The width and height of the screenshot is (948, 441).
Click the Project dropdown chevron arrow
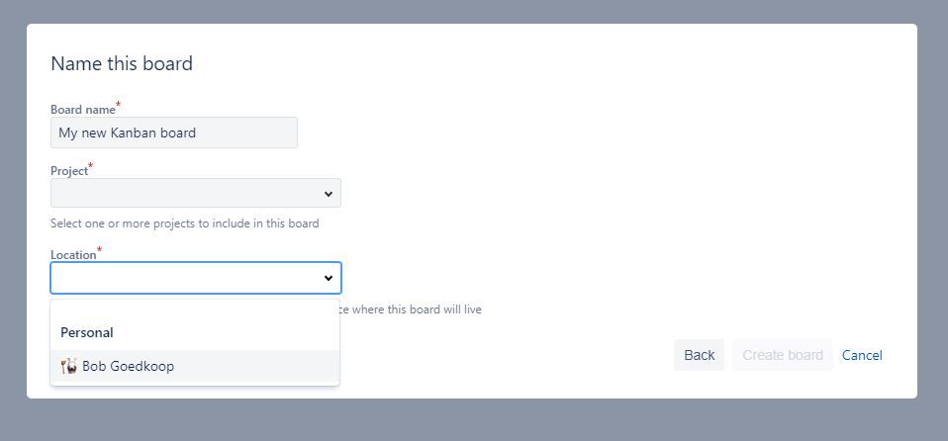pos(329,194)
